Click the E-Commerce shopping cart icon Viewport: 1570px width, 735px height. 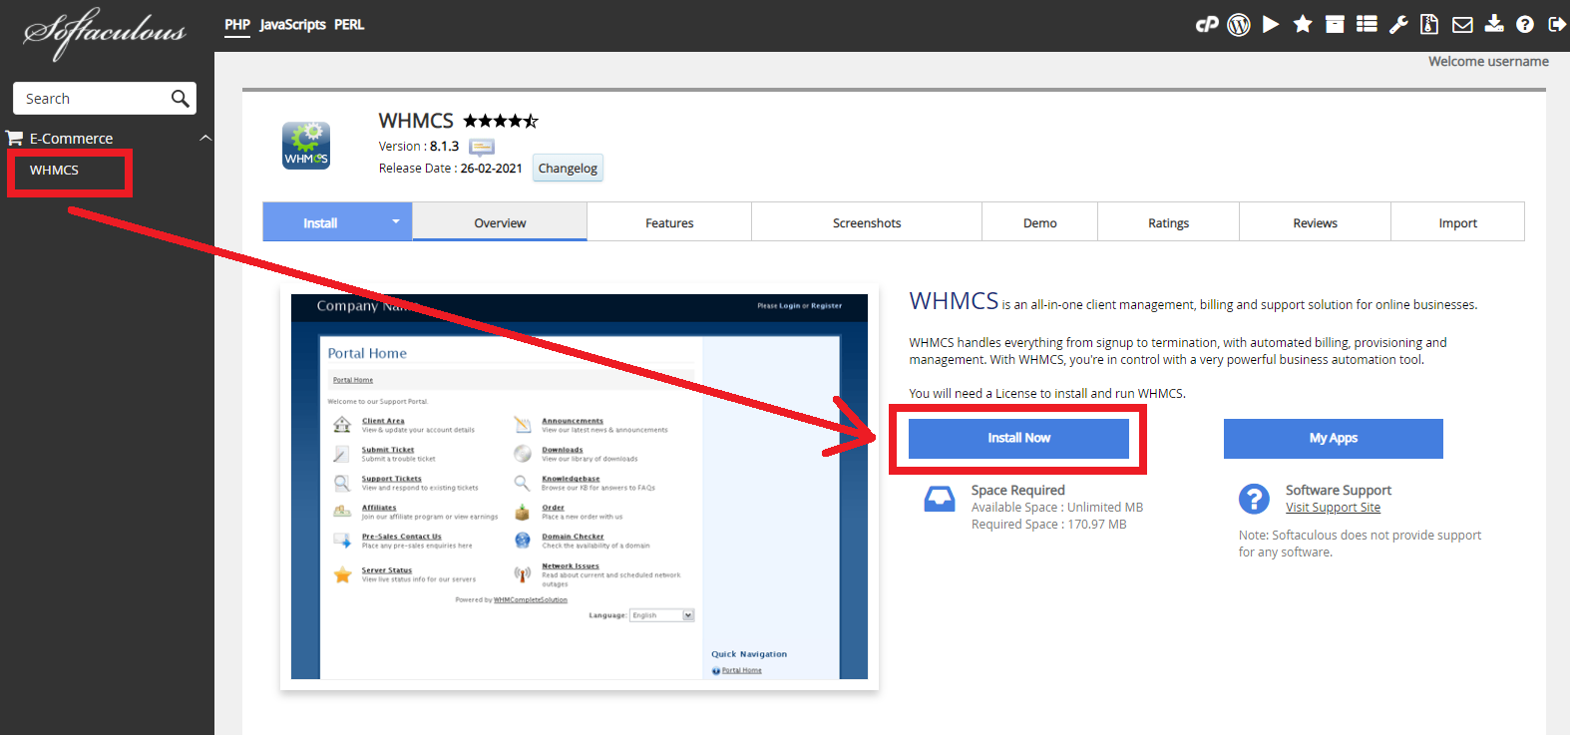click(15, 138)
